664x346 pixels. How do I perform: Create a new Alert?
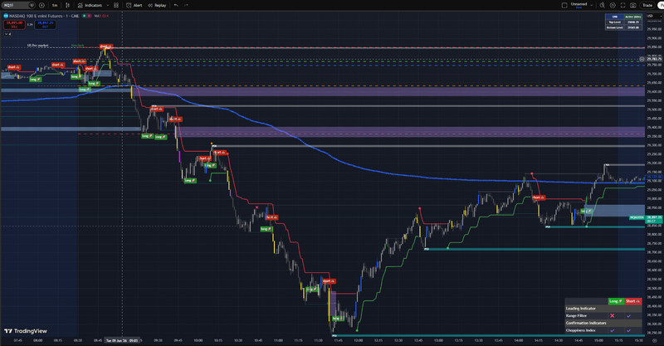(134, 5)
